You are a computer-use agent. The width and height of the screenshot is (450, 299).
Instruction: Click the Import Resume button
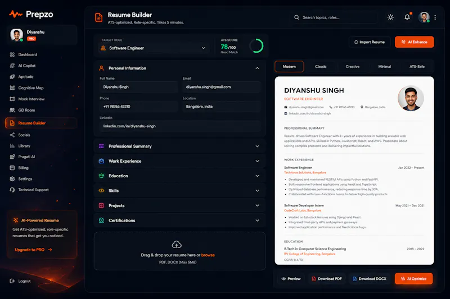(370, 42)
